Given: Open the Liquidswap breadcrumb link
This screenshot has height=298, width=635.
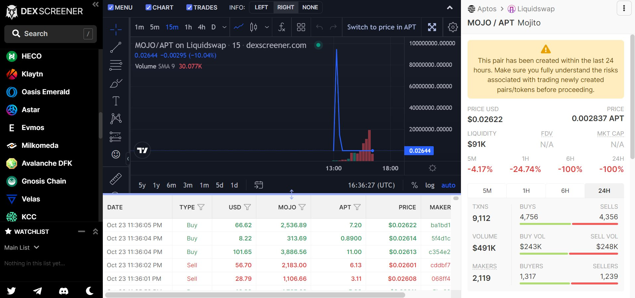Looking at the screenshot, I should (x=531, y=9).
